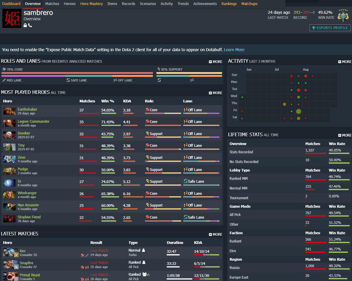Click the Snapfire hero portrait in Latest Matches

point(10,265)
